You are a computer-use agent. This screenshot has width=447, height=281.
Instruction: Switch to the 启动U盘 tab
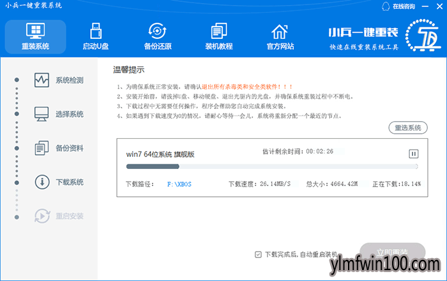(95, 36)
